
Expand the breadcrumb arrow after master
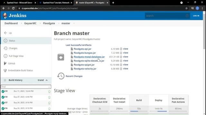click(74, 23)
